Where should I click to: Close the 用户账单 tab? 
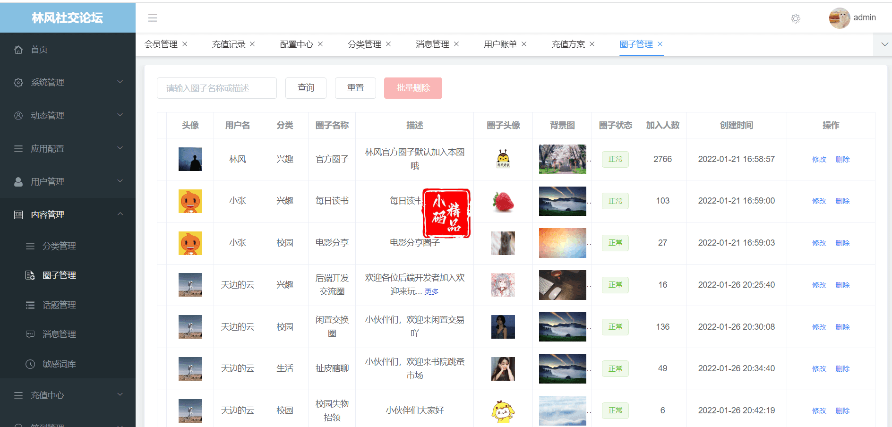pyautogui.click(x=524, y=44)
